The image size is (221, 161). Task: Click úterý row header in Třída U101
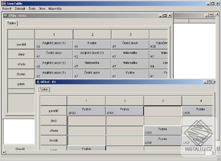(x=21, y=54)
